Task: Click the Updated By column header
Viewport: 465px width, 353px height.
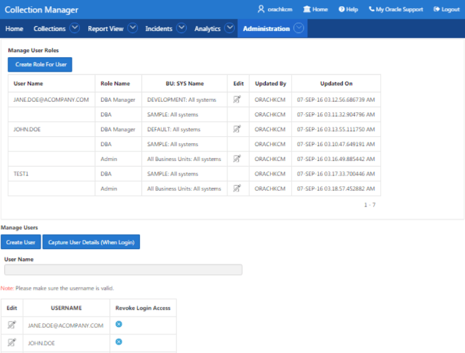Action: click(271, 83)
